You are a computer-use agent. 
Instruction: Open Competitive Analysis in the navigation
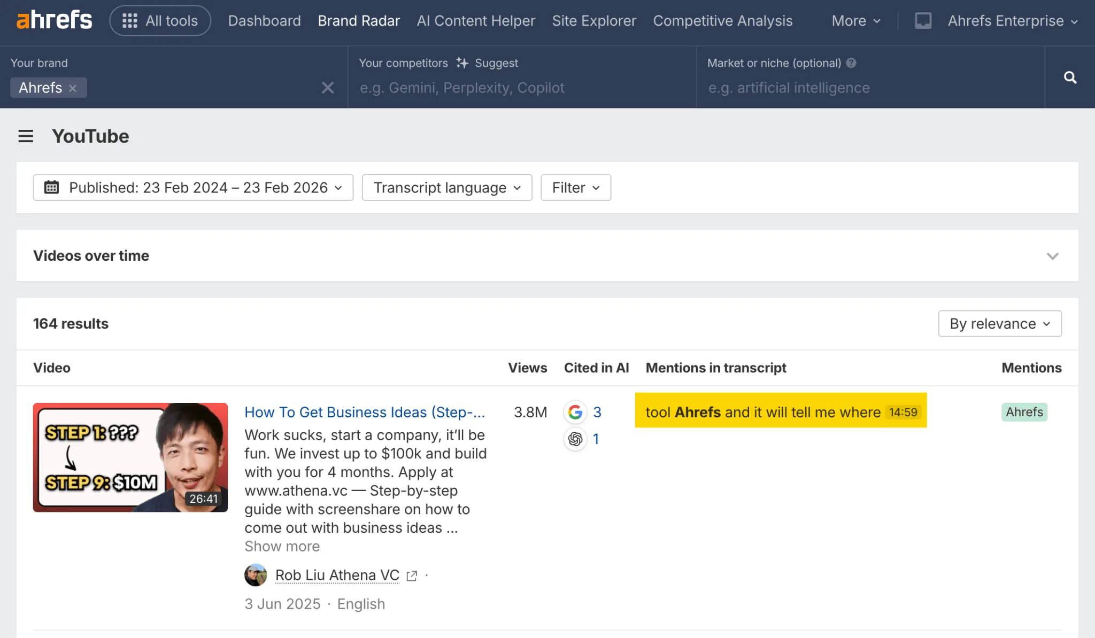[x=723, y=20]
